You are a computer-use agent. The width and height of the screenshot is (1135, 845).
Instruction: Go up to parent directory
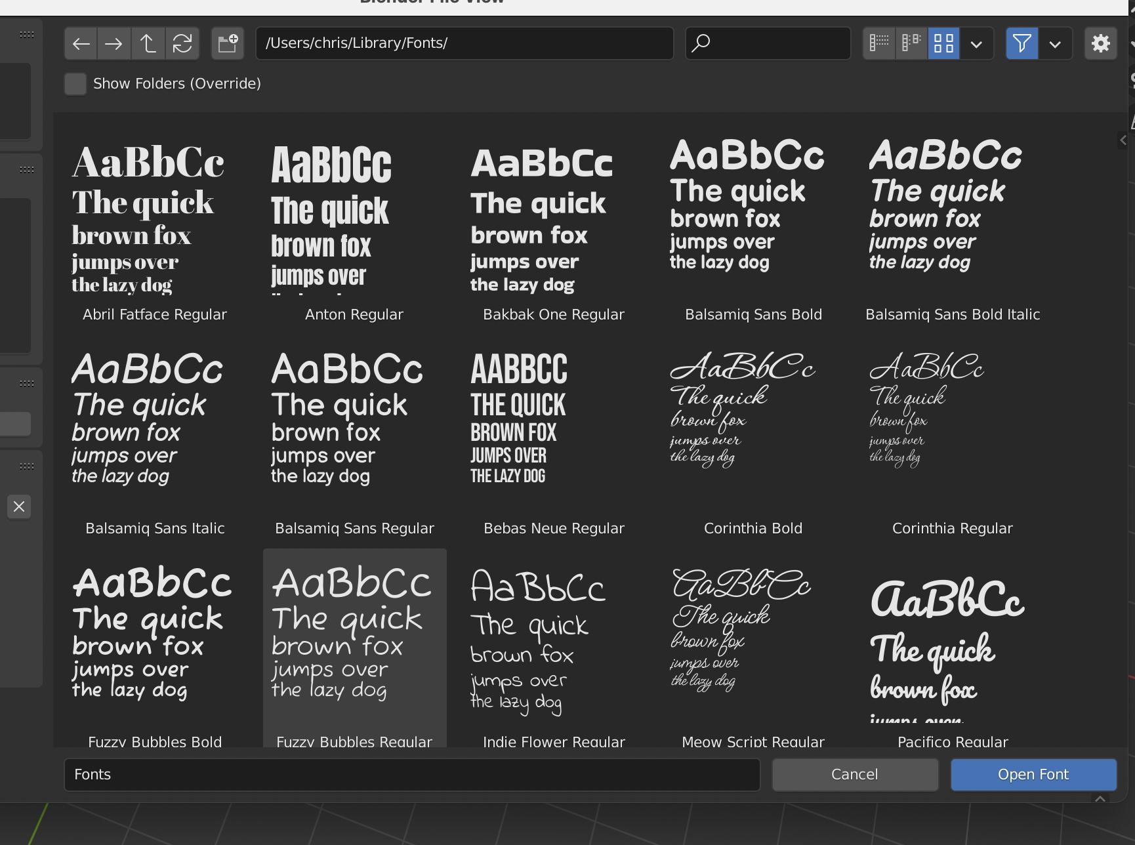coord(148,44)
